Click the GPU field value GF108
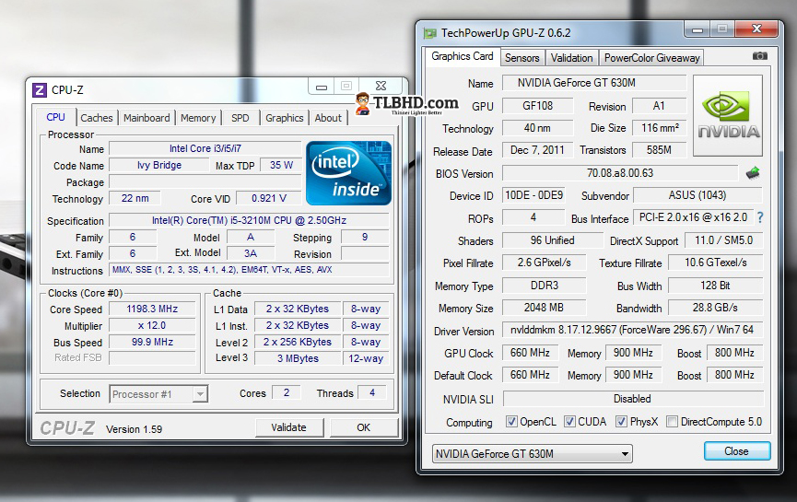Viewport: 797px width, 502px height. 538,106
